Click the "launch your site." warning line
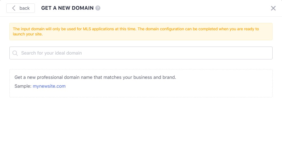Viewport: 282px width, 160px height. [28, 34]
